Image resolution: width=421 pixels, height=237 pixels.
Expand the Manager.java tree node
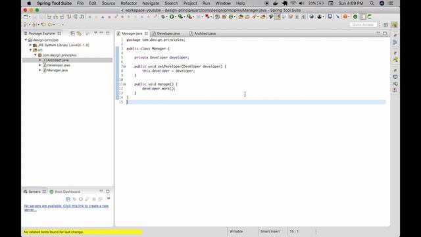point(40,70)
